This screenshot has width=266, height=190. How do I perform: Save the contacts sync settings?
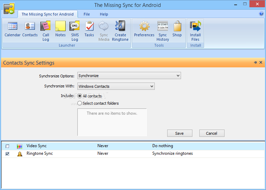point(180,133)
